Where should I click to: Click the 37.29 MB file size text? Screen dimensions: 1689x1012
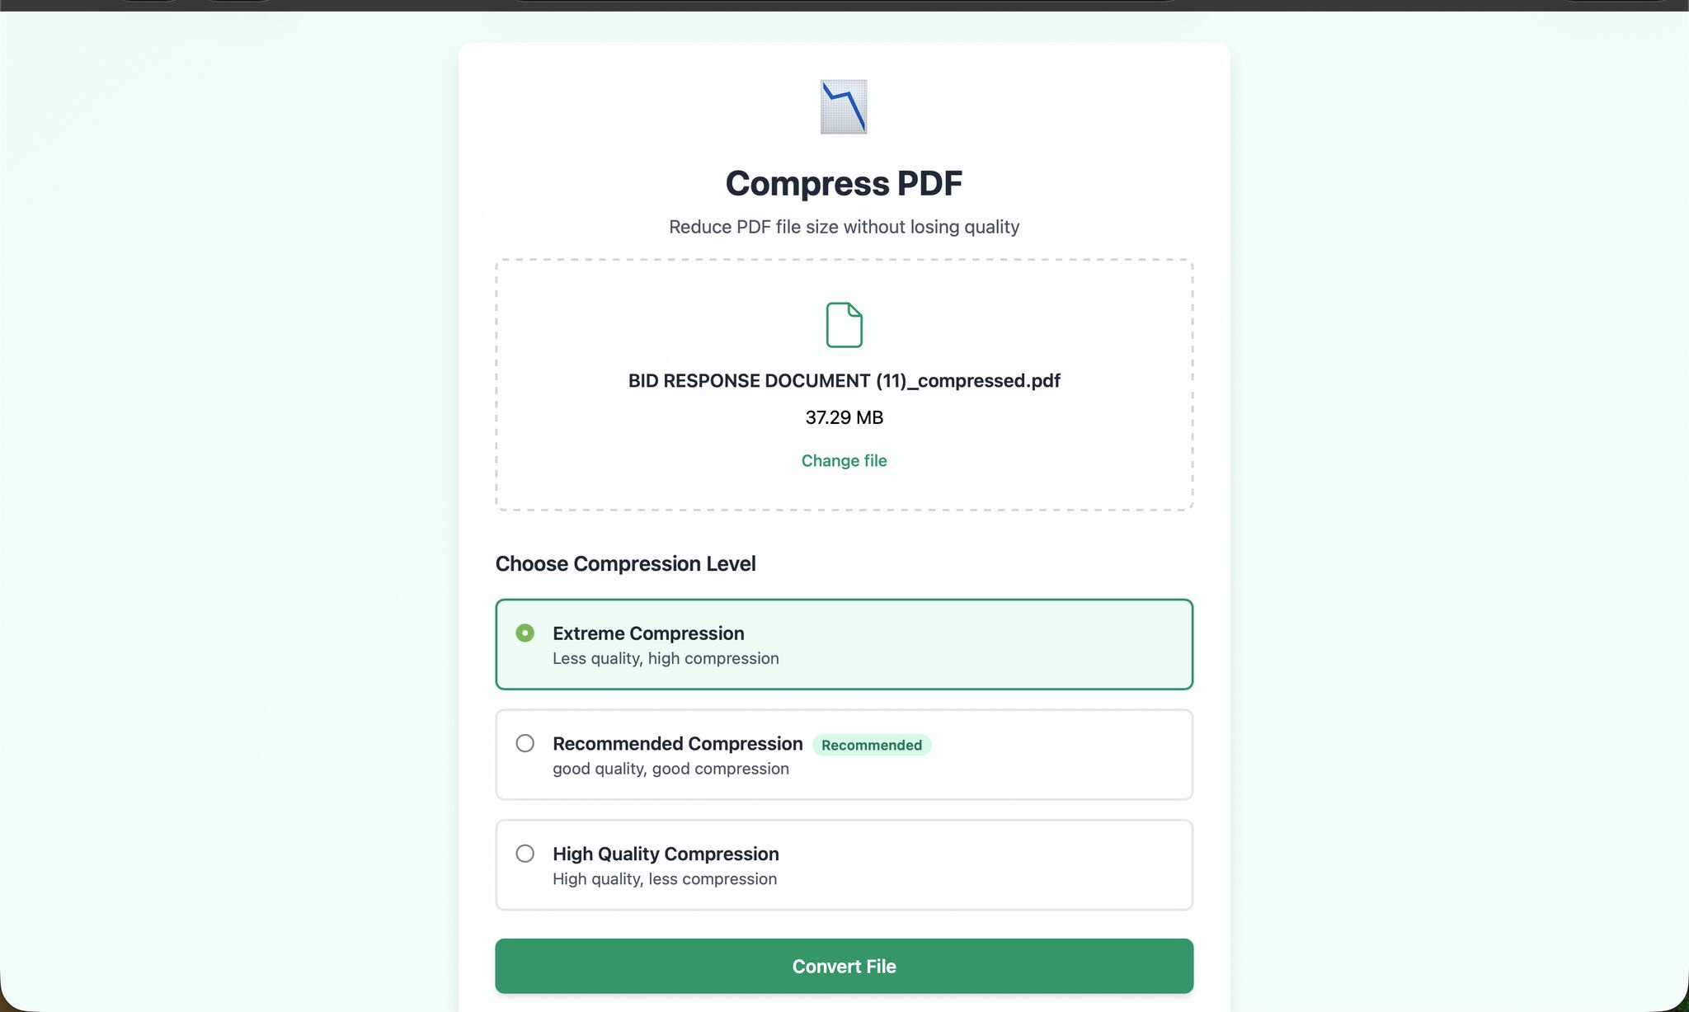click(x=844, y=417)
